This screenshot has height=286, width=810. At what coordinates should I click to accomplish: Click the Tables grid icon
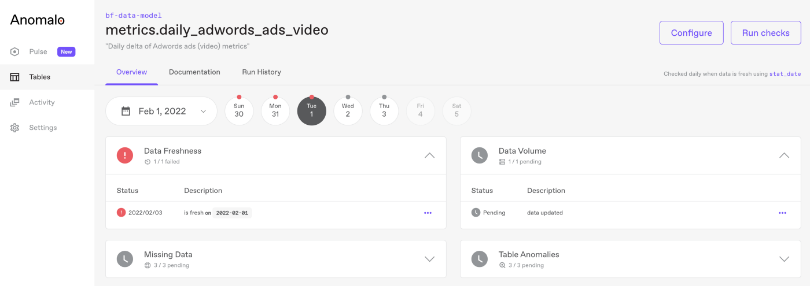[x=15, y=77]
